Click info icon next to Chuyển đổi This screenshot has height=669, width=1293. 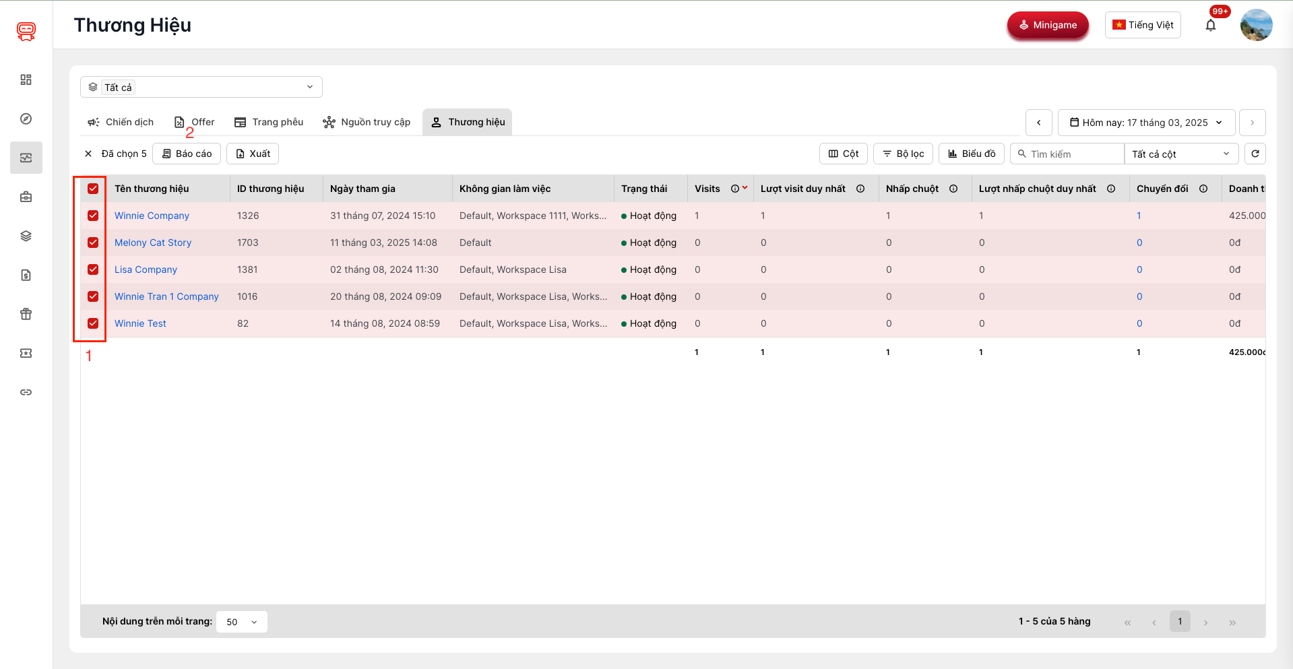coord(1203,189)
